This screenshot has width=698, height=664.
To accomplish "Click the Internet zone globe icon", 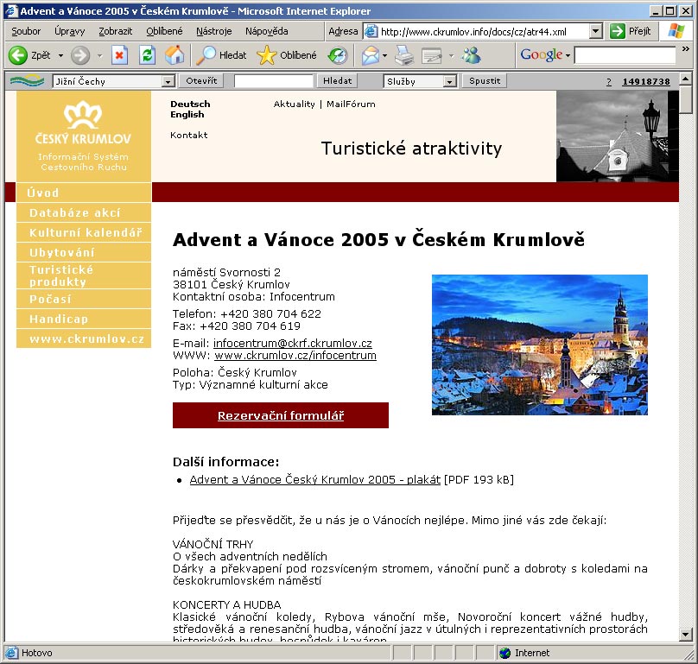I will 504,653.
